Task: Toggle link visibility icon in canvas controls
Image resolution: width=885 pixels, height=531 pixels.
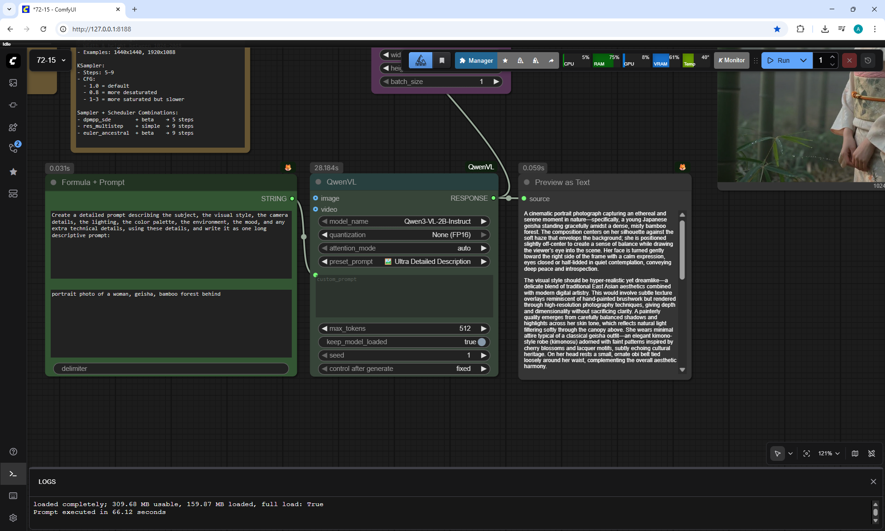Action: [x=872, y=453]
